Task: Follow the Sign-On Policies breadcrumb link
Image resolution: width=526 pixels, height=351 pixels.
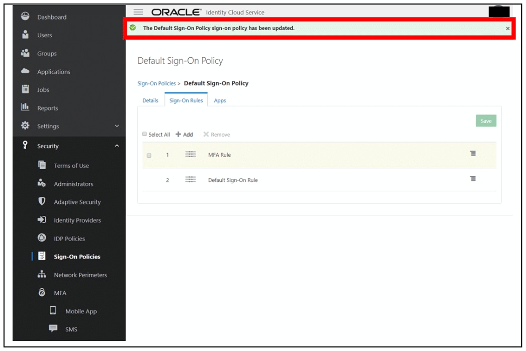Action: pos(156,82)
